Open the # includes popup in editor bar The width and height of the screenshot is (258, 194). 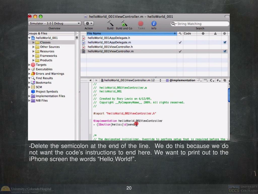pyautogui.click(x=218, y=81)
